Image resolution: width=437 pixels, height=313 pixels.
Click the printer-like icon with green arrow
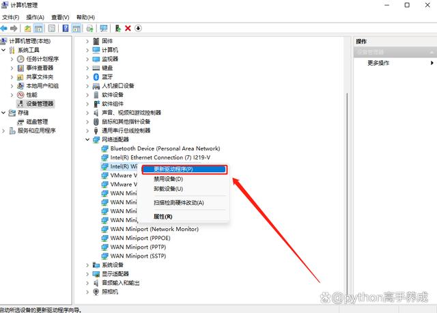(89, 28)
